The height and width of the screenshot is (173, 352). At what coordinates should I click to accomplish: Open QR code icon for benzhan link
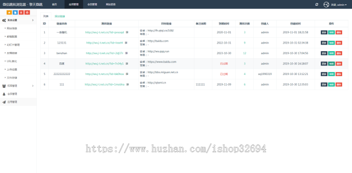pos(127,53)
